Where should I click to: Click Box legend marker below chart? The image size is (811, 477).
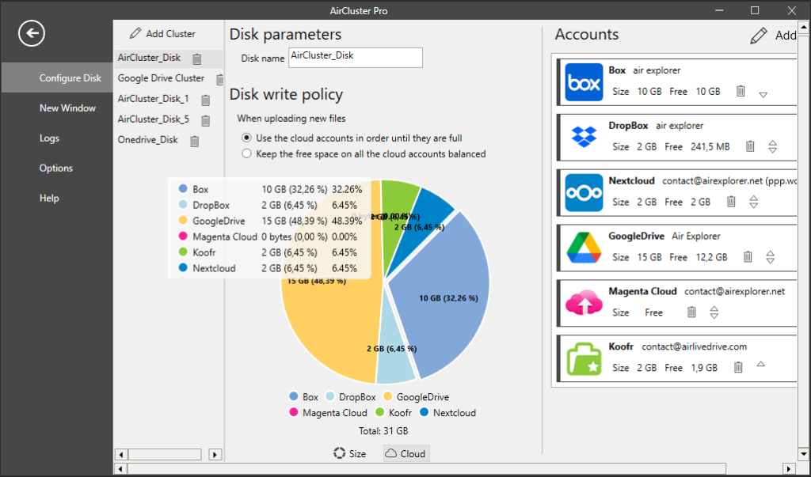294,396
